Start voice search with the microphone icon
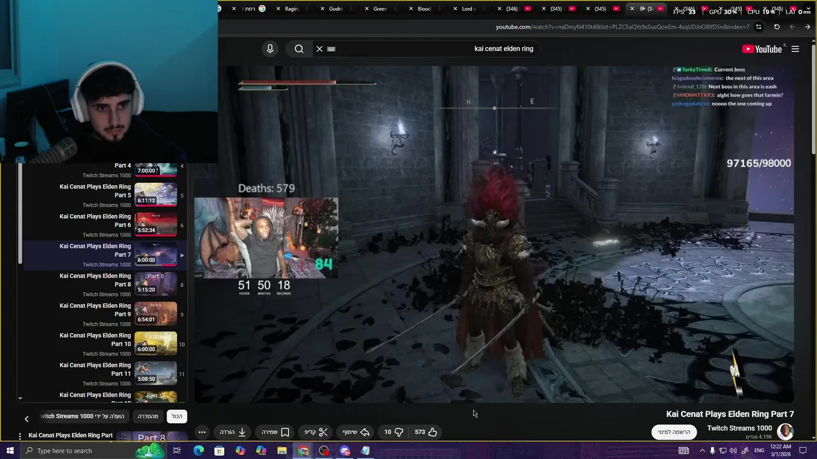The width and height of the screenshot is (817, 459). 270,48
